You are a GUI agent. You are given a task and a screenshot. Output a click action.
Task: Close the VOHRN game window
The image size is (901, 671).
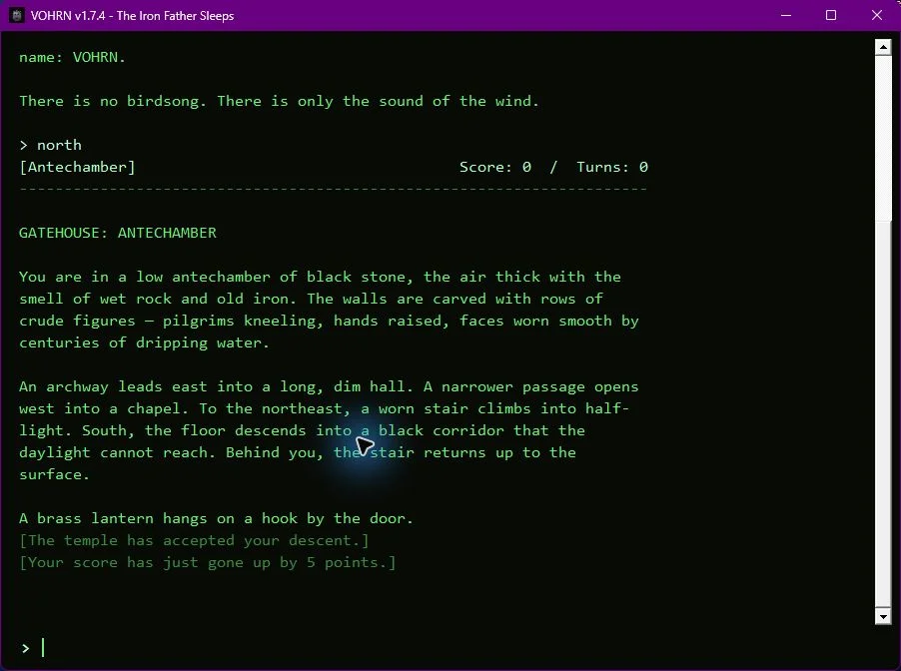(x=877, y=16)
